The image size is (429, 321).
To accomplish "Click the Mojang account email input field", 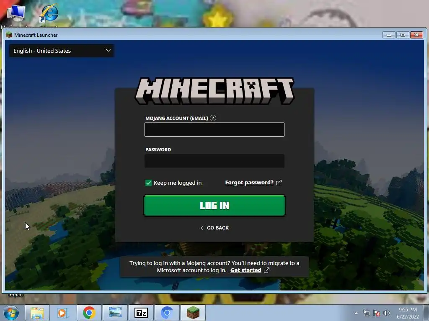I will [x=214, y=130].
